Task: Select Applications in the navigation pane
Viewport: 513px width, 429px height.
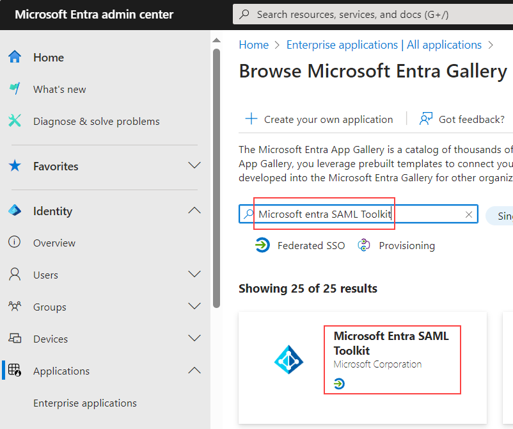Action: tap(61, 370)
